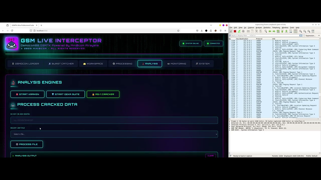Restart the current capture in Wireshark

click(x=239, y=31)
